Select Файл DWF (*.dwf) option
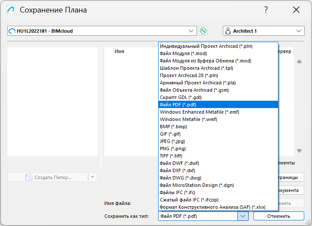312x226 pixels. [x=218, y=163]
